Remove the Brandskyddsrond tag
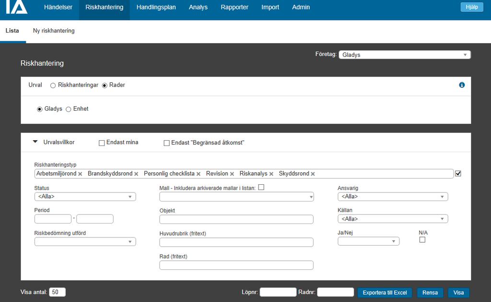Viewport: 491px width, 302px height. [x=136, y=174]
